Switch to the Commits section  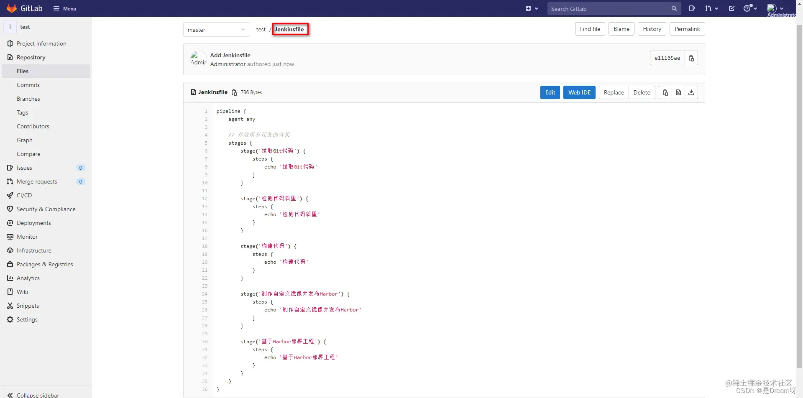[x=28, y=85]
